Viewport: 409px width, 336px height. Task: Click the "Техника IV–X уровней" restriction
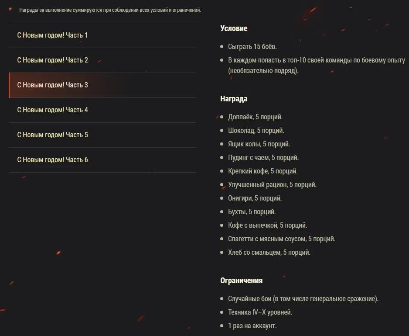pos(260,312)
